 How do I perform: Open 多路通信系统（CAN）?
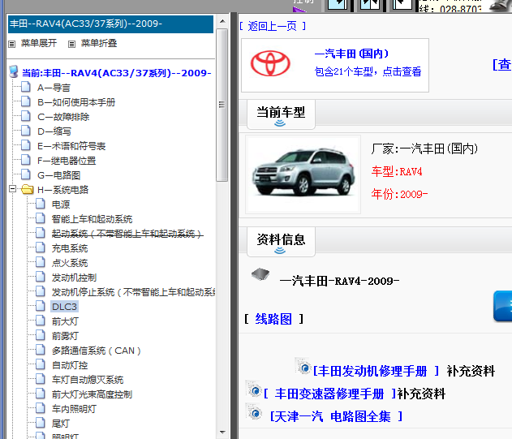point(96,351)
